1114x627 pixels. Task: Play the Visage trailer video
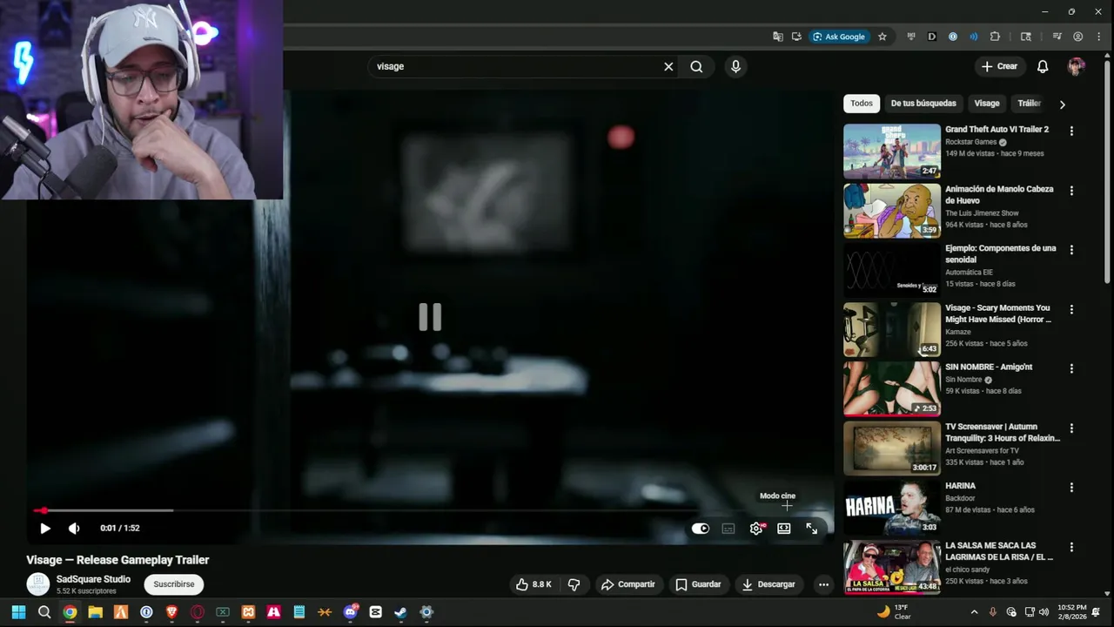pyautogui.click(x=45, y=528)
